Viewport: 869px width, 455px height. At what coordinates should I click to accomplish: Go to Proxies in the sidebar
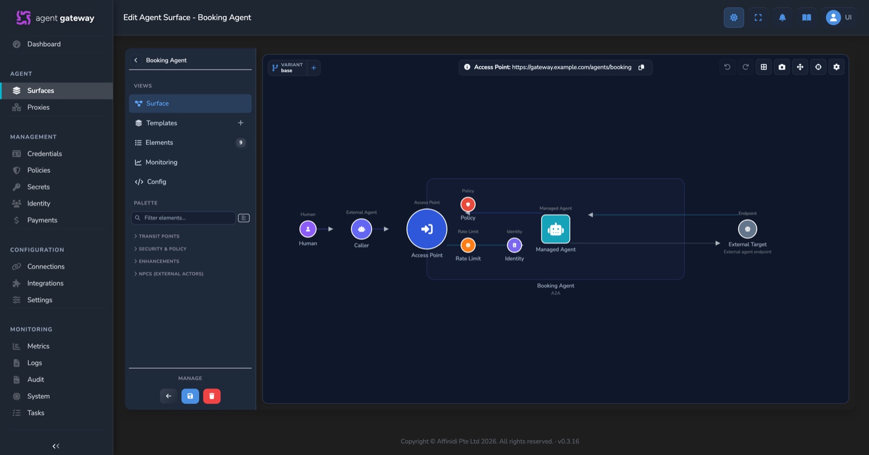click(x=38, y=108)
